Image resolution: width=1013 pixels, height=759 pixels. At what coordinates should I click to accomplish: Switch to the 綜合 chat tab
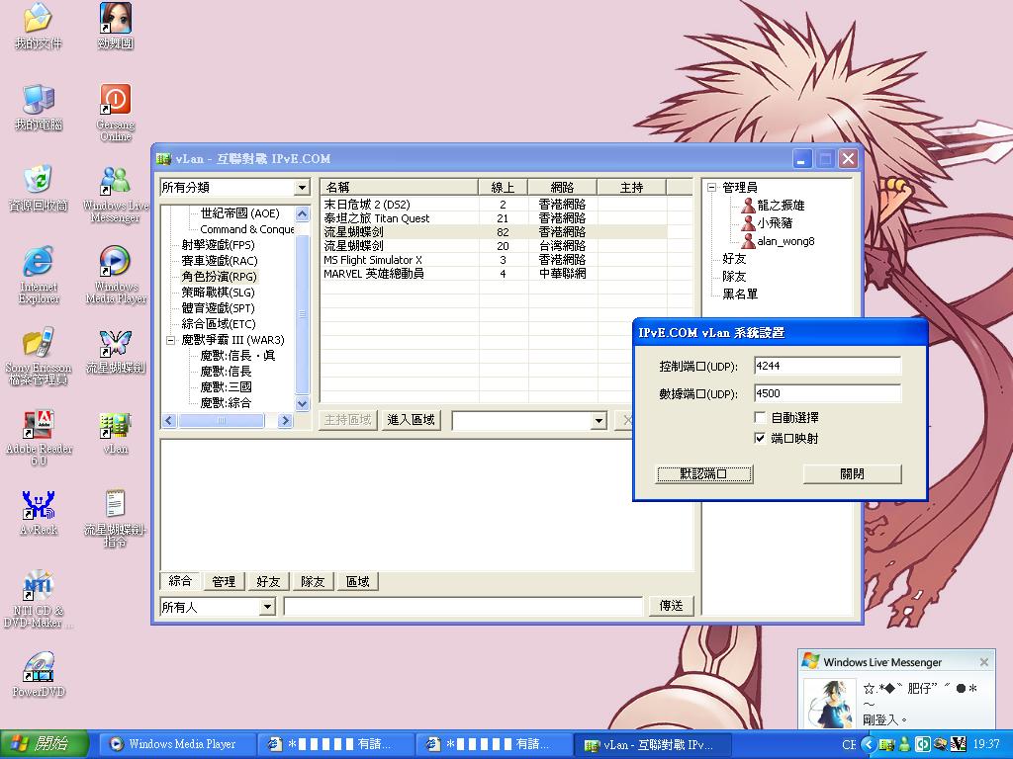[x=180, y=581]
